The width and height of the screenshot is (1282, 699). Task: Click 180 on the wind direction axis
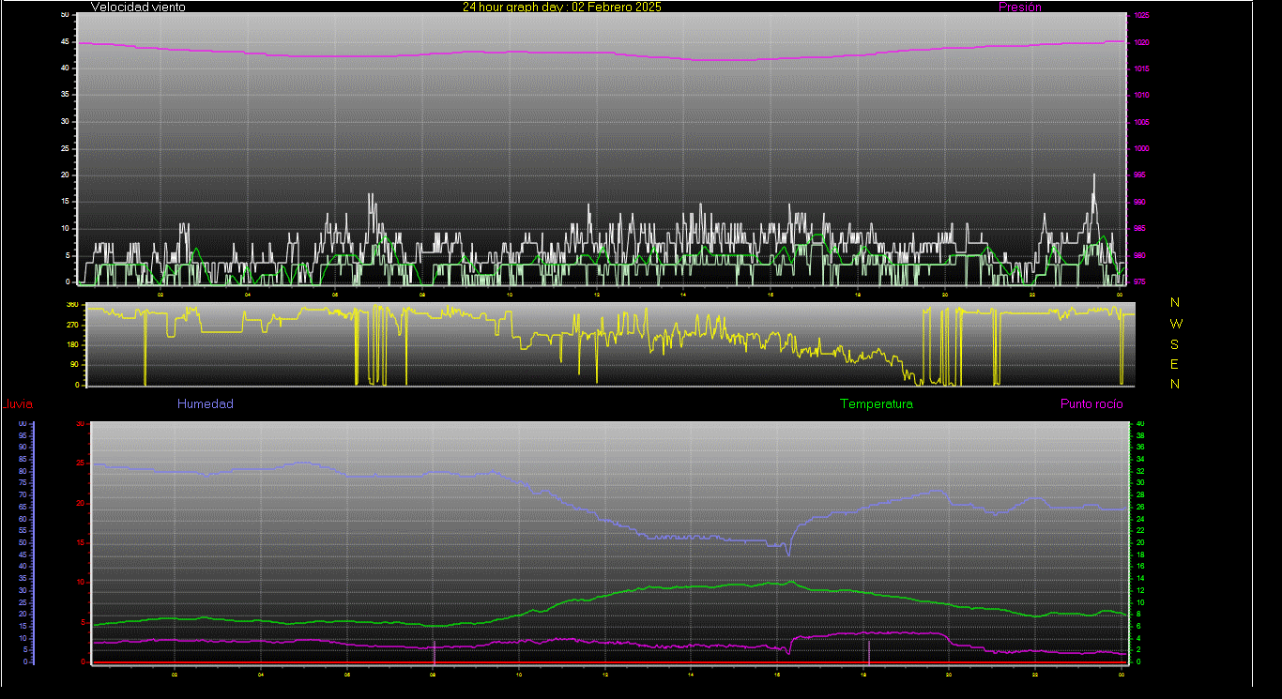[x=72, y=344]
